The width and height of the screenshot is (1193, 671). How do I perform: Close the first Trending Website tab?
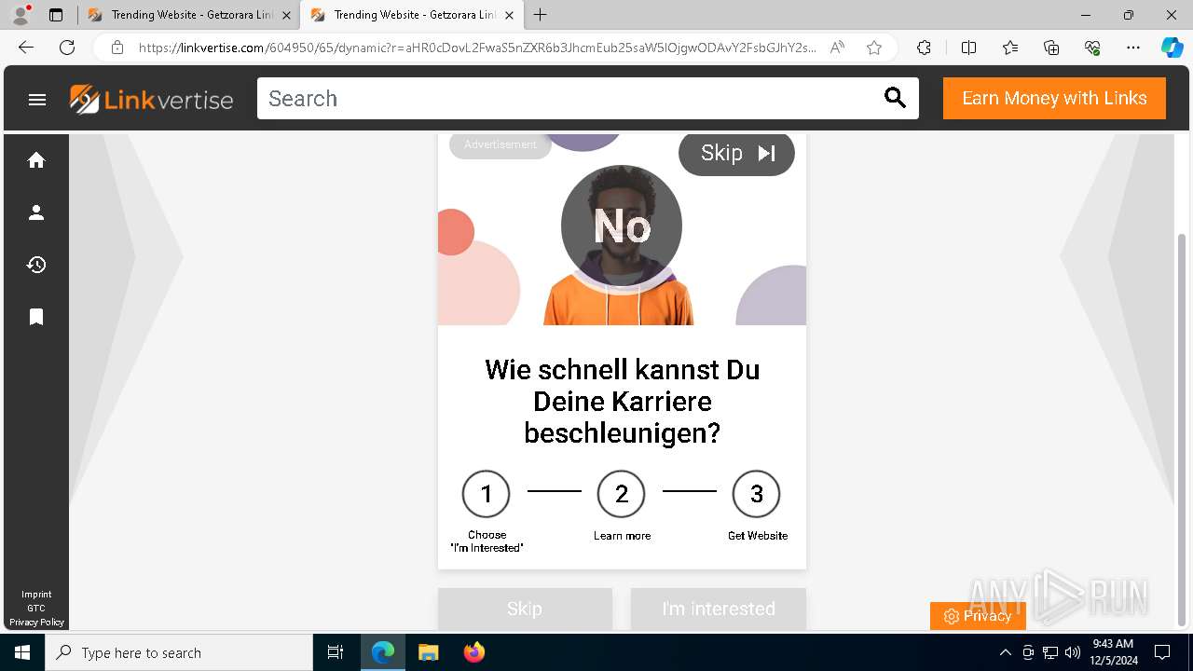[286, 15]
